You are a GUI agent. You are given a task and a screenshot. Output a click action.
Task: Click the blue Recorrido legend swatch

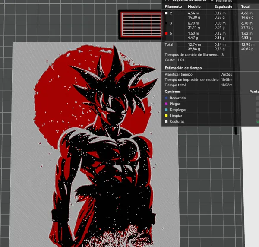(x=166, y=98)
